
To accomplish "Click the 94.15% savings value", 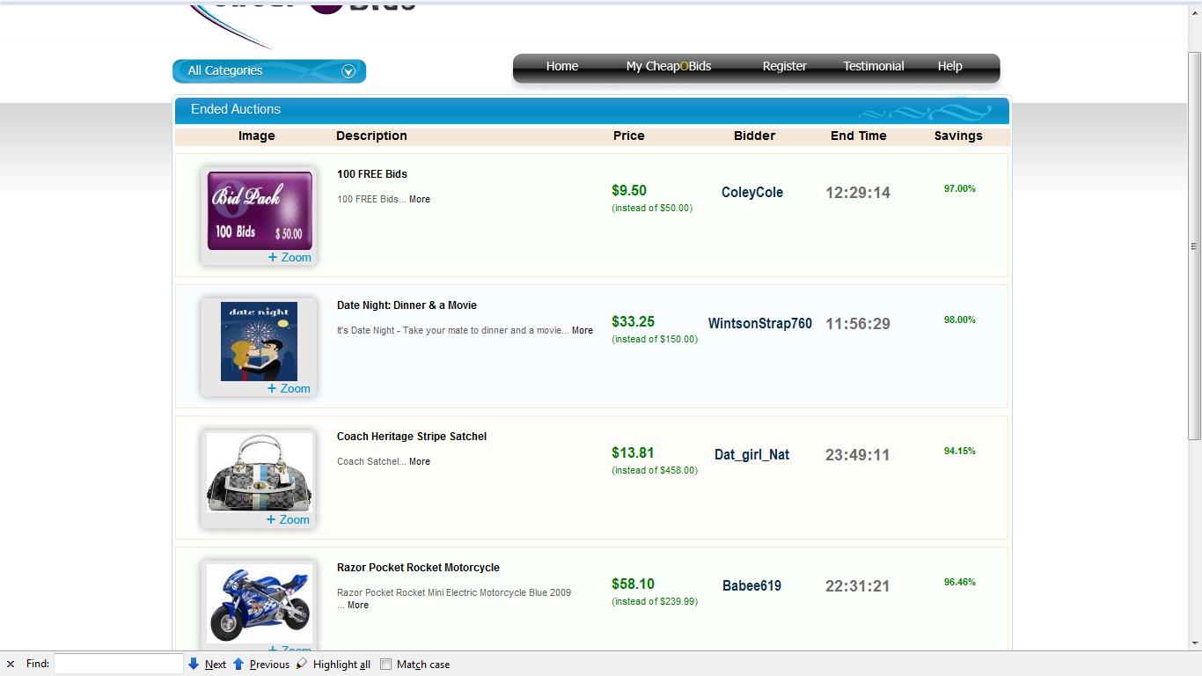I will coord(960,452).
